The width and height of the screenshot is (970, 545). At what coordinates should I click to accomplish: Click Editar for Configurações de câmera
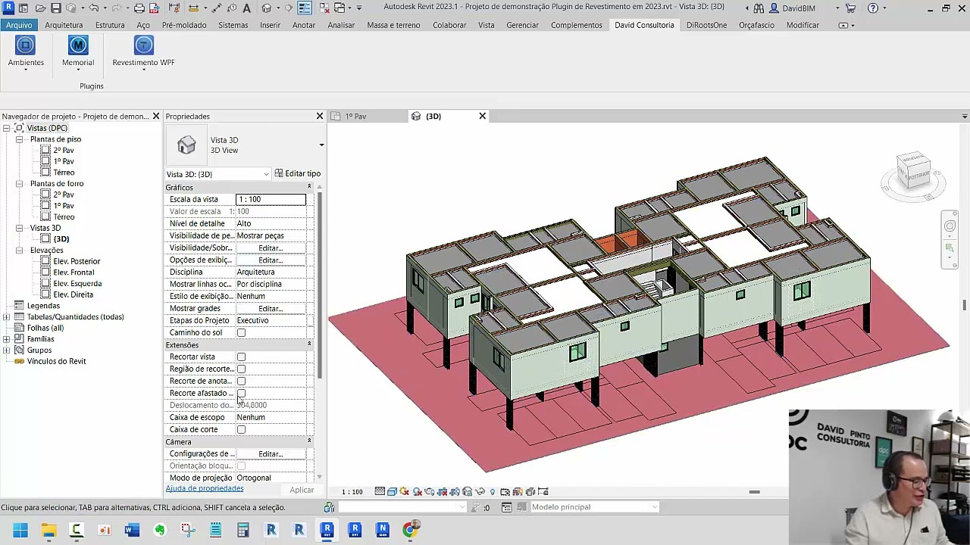coord(271,454)
